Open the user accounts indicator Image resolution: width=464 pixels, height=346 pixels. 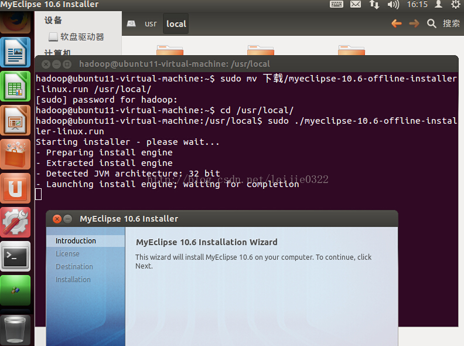tap(439, 4)
